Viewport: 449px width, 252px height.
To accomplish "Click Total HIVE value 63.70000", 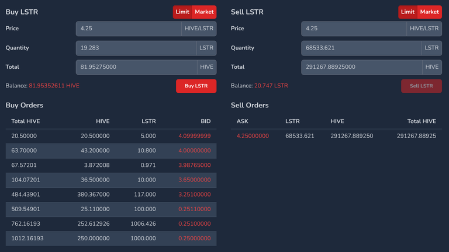I will [x=24, y=150].
